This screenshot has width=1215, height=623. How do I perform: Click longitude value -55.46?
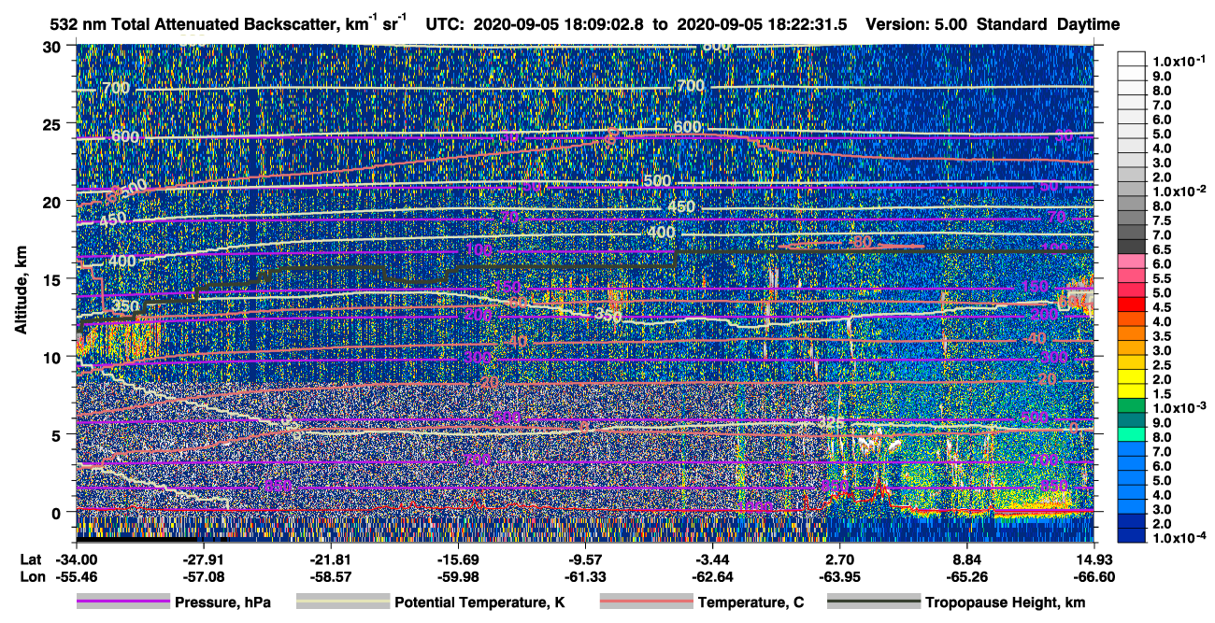click(x=76, y=576)
